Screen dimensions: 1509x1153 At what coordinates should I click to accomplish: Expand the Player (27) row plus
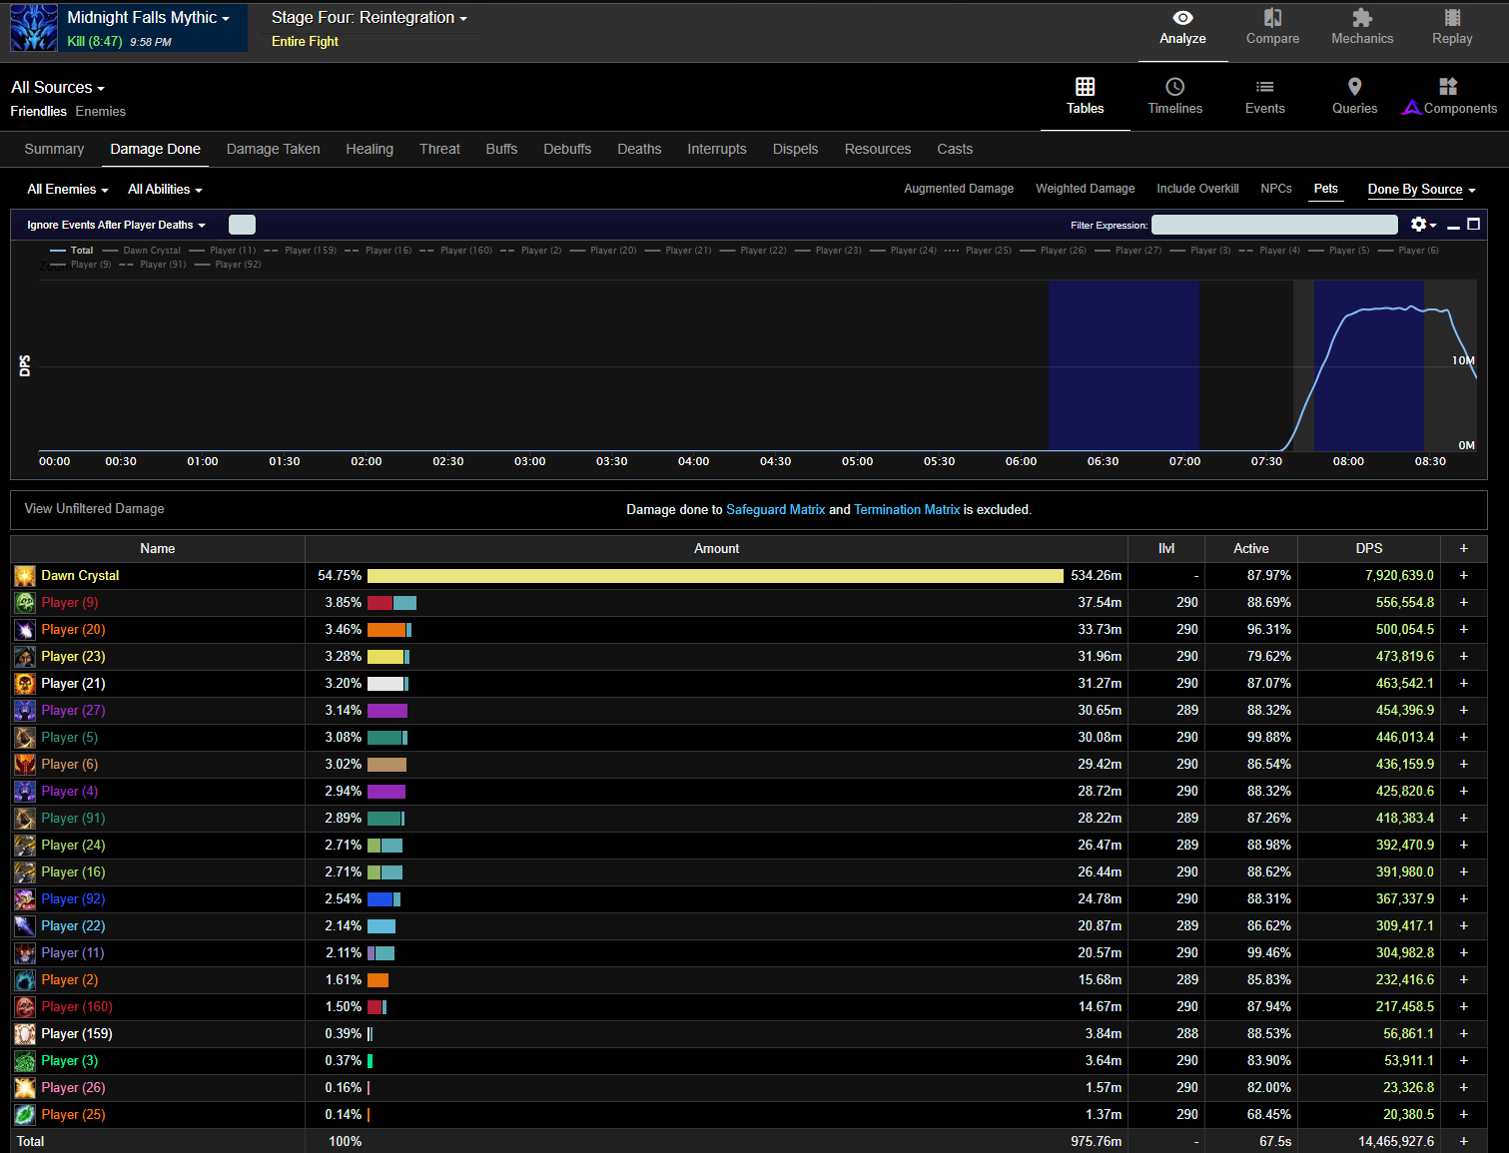pos(1463,711)
